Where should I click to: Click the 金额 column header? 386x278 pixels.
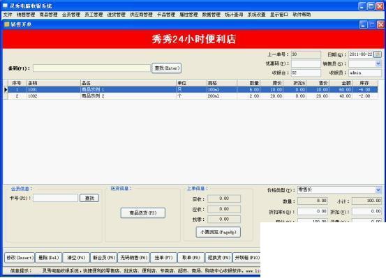(341, 83)
